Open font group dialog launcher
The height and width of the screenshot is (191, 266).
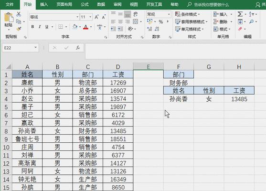click(x=106, y=37)
